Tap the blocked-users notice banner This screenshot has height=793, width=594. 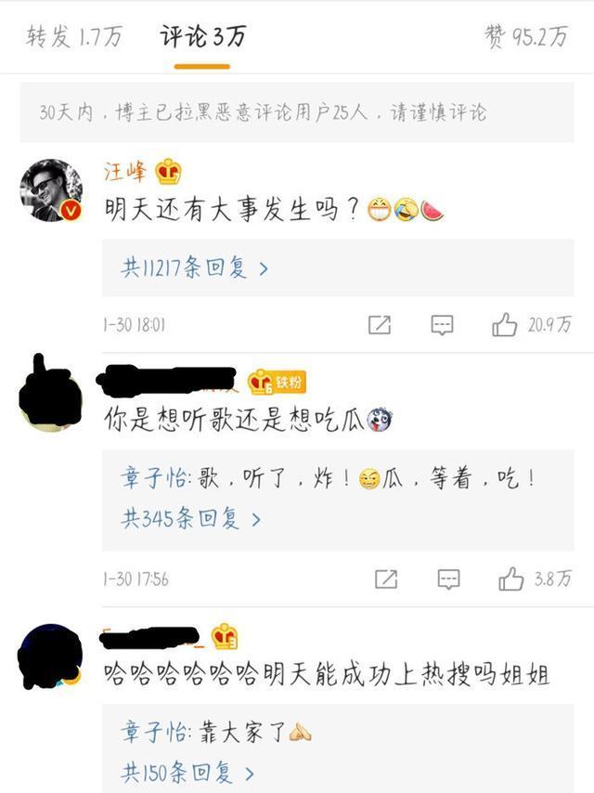(x=297, y=112)
